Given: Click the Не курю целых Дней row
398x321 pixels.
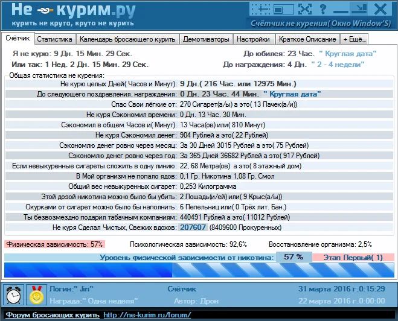Looking at the screenshot, I should (199, 84).
